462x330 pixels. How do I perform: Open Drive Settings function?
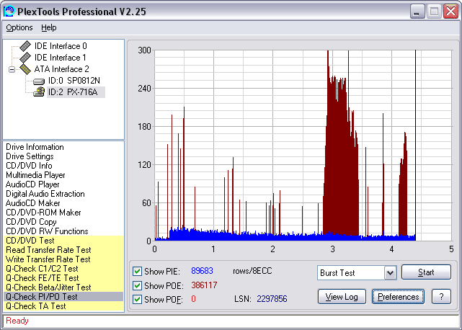[30, 156]
